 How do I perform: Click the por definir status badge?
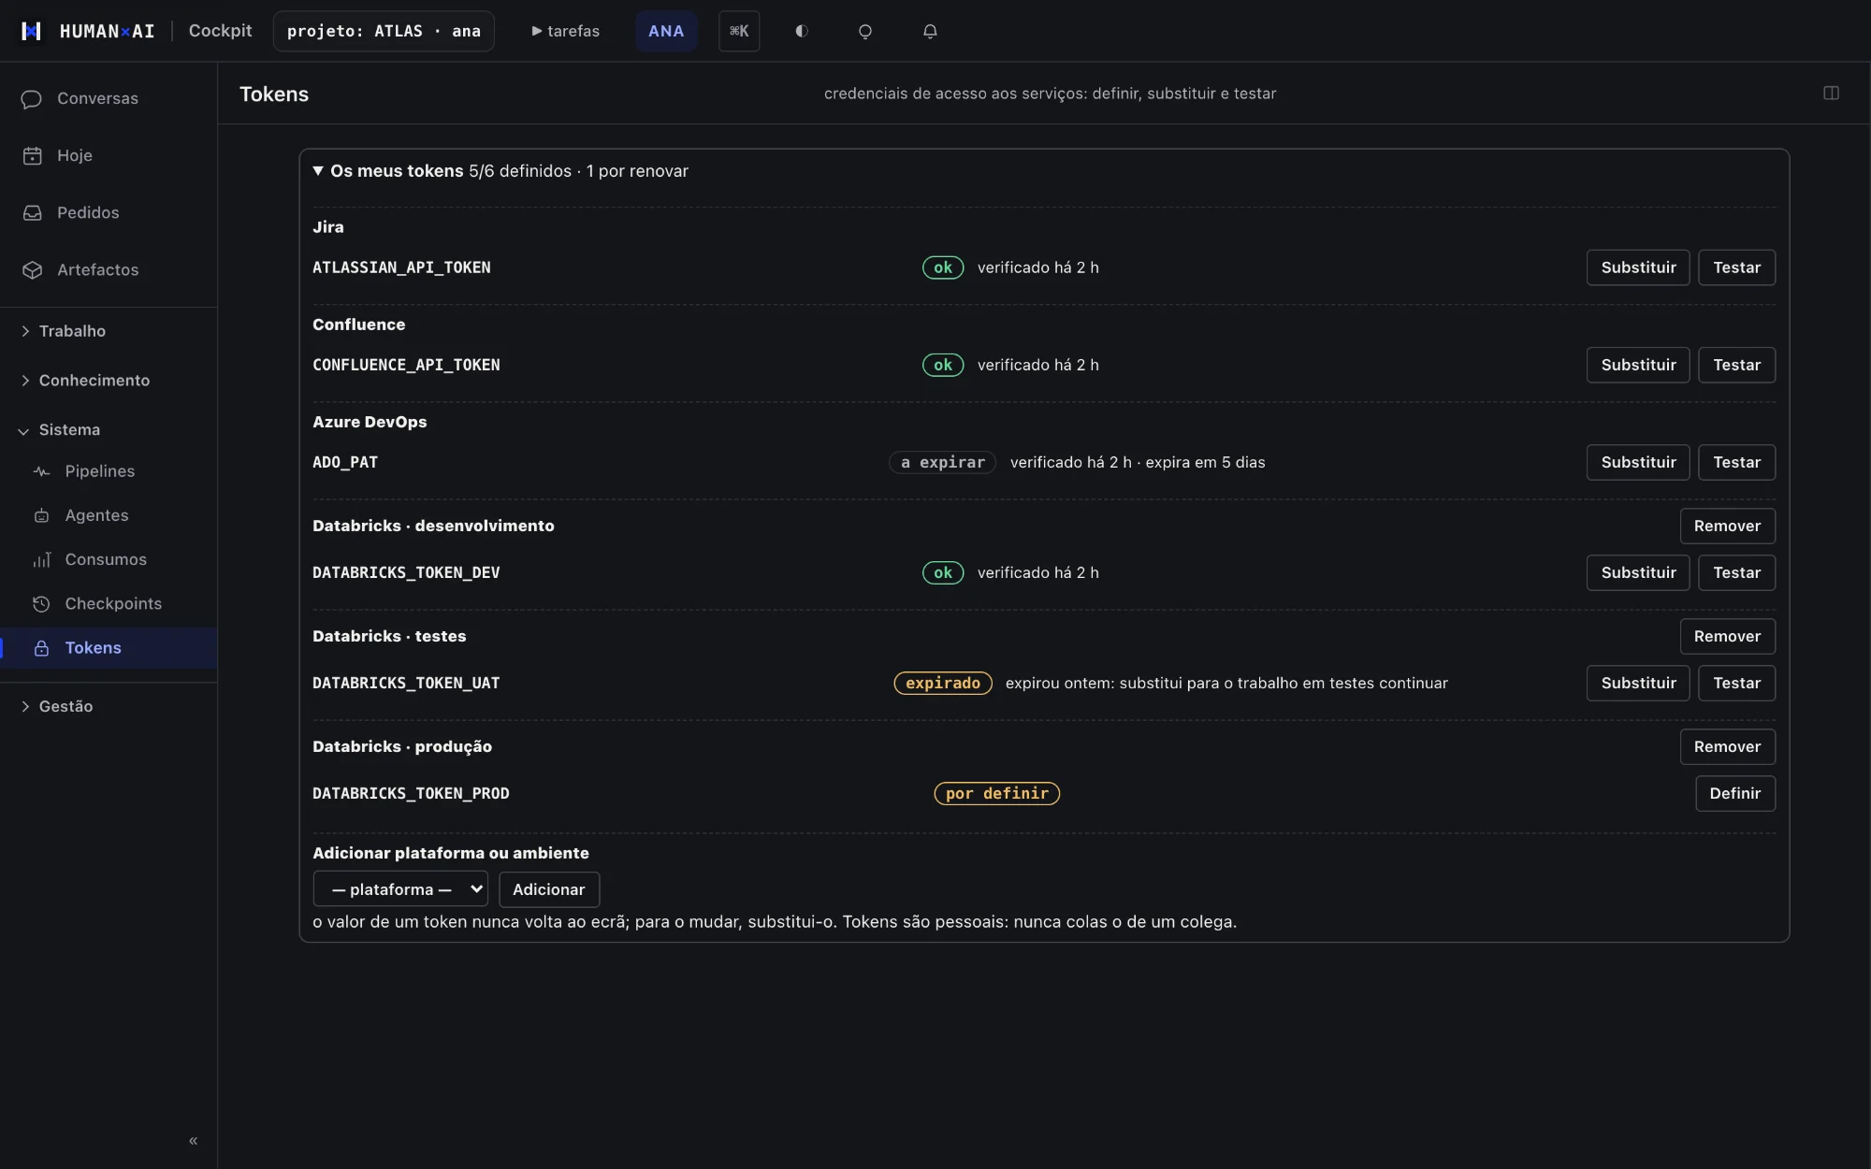(997, 793)
